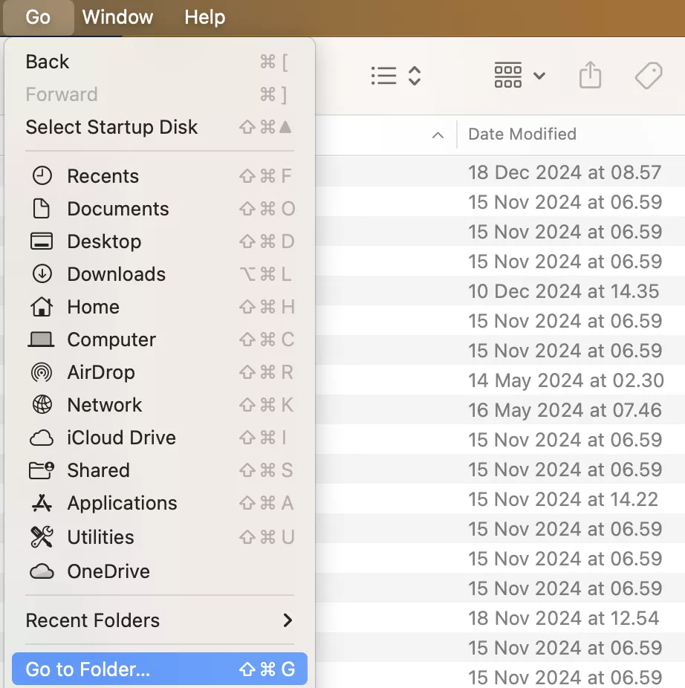This screenshot has width=685, height=688.
Task: Choose Downloads from the Go menu
Action: tap(116, 274)
